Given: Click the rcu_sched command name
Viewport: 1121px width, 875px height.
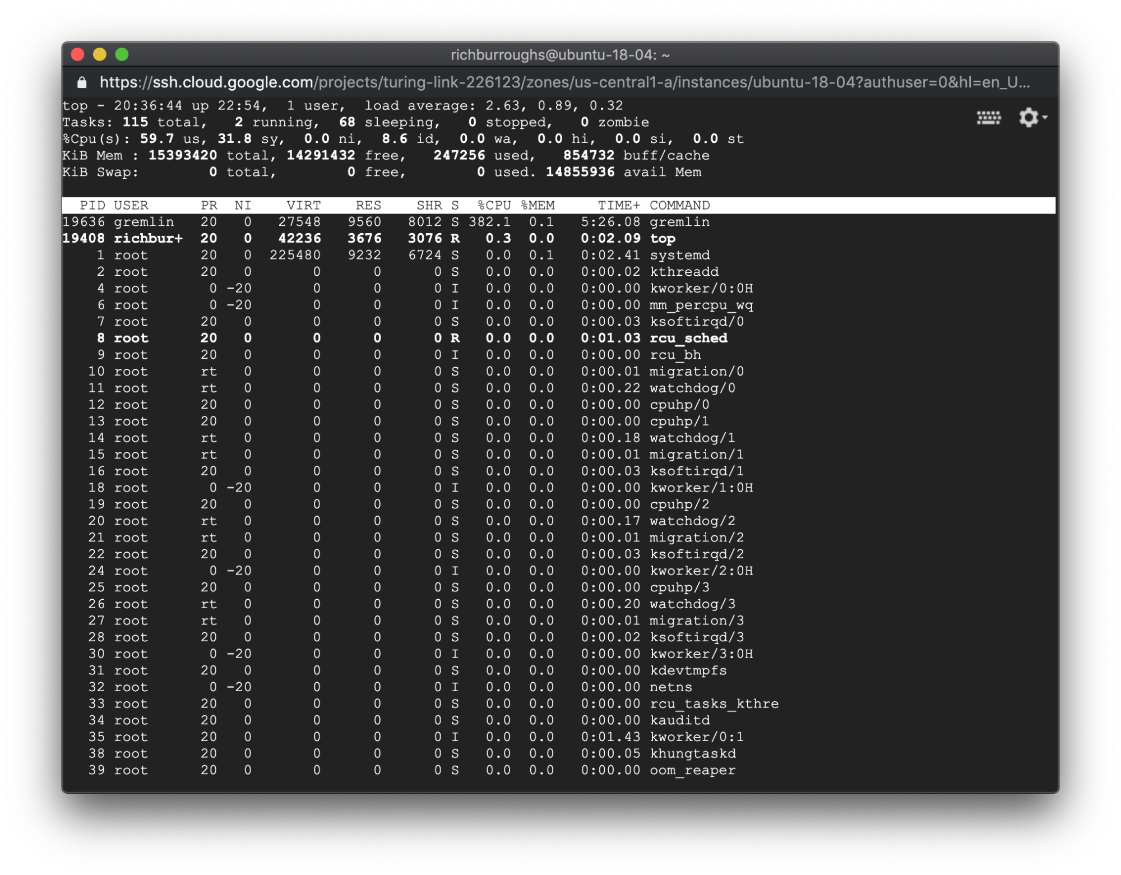Looking at the screenshot, I should click(x=688, y=339).
